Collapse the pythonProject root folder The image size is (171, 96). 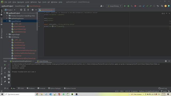tap(4, 13)
